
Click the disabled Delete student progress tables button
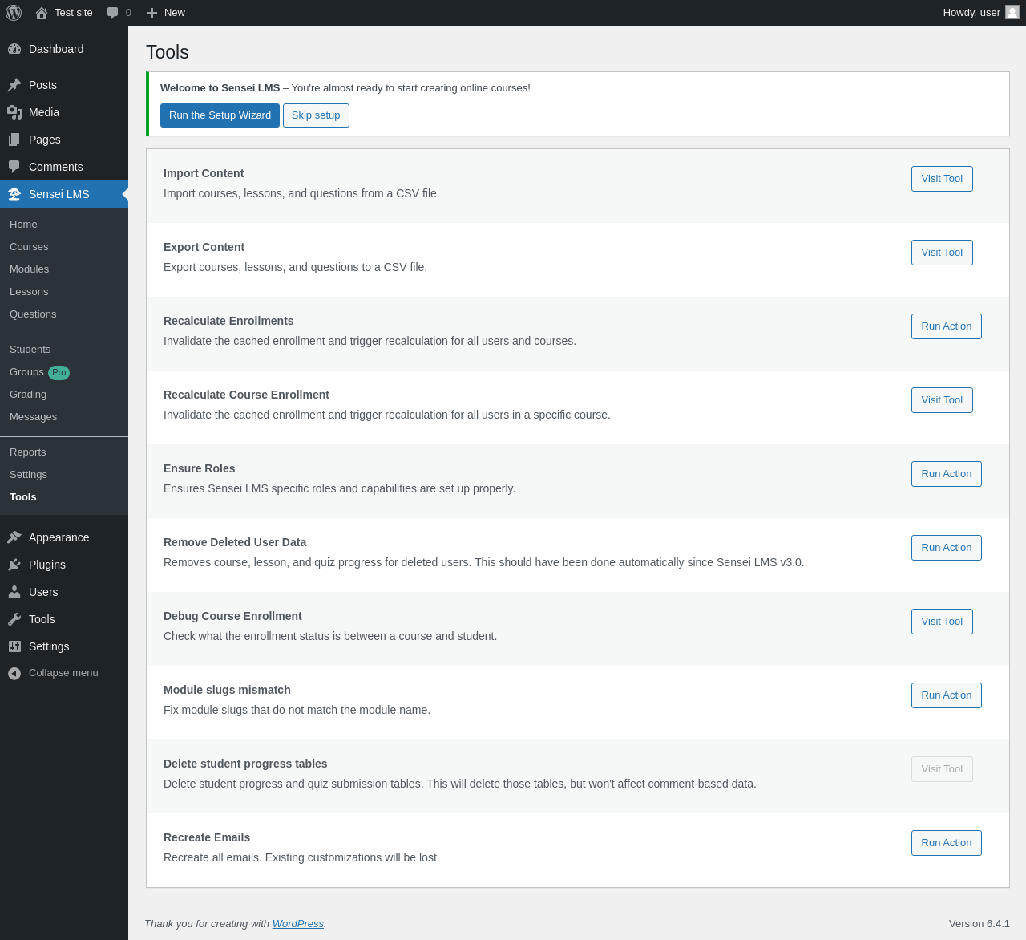pos(942,769)
